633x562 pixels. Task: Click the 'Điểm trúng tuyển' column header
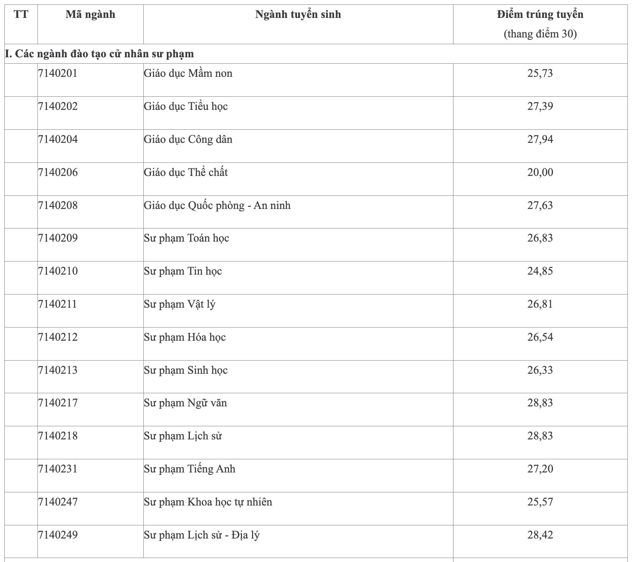(540, 15)
